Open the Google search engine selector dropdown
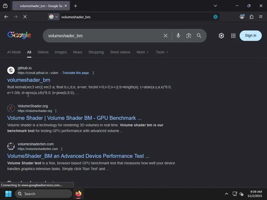Image resolution: width=267 pixels, height=200 pixels. (x=54, y=17)
